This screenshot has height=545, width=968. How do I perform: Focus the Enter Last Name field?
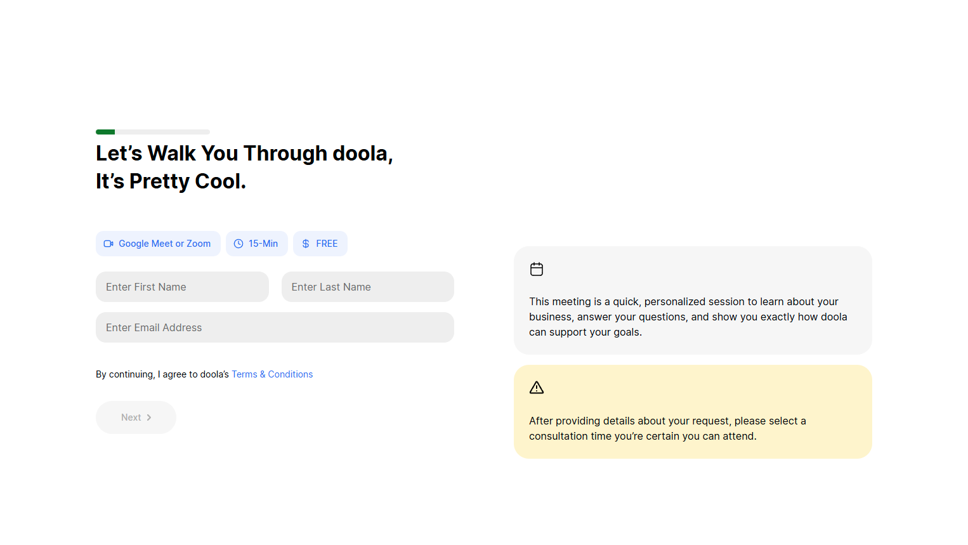[367, 287]
